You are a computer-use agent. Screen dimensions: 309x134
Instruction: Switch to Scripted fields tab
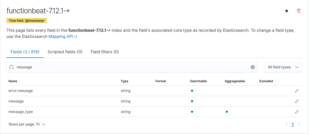coord(65,52)
